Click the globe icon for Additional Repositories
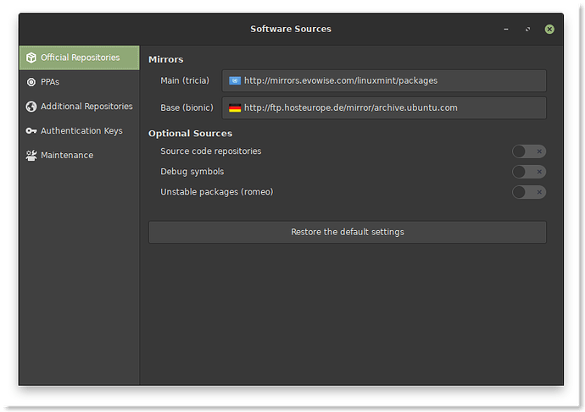This screenshot has width=585, height=412. (x=31, y=107)
